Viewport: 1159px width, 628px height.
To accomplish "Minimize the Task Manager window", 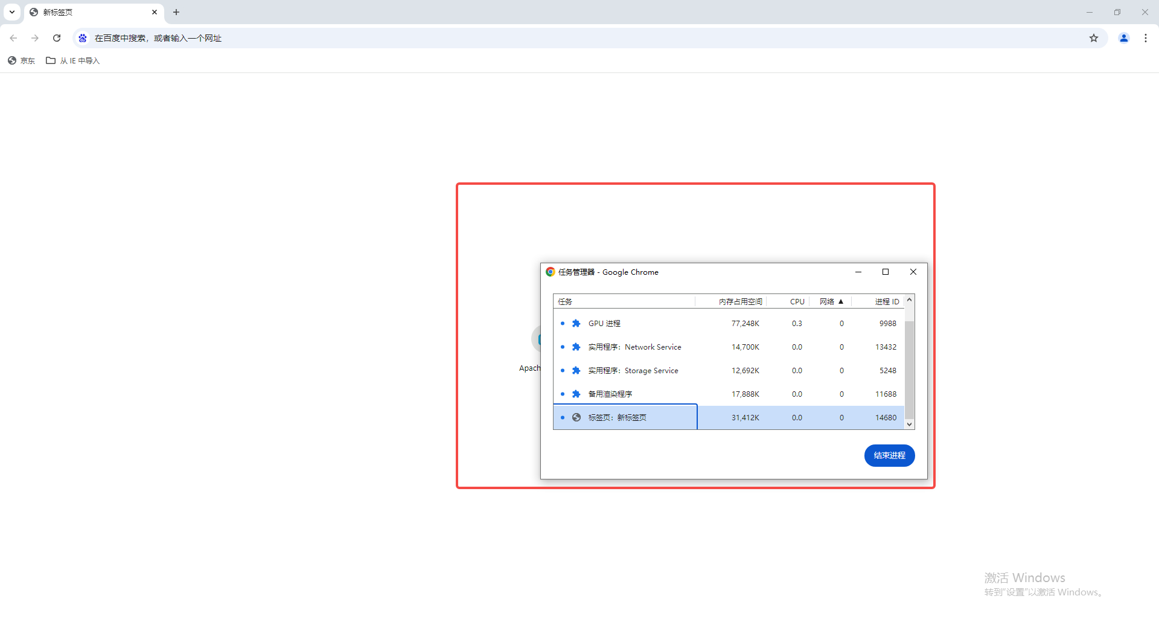I will [858, 272].
